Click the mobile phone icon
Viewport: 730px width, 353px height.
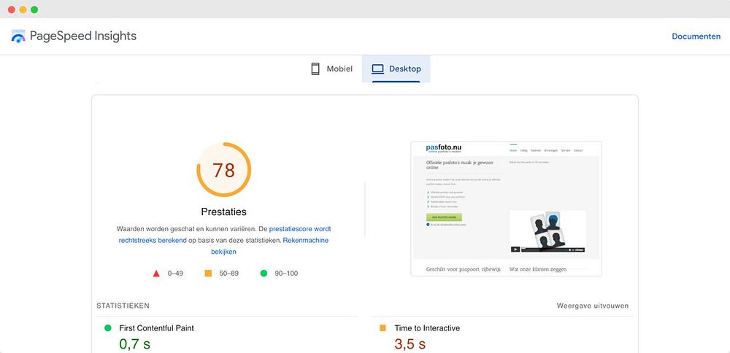(x=315, y=69)
